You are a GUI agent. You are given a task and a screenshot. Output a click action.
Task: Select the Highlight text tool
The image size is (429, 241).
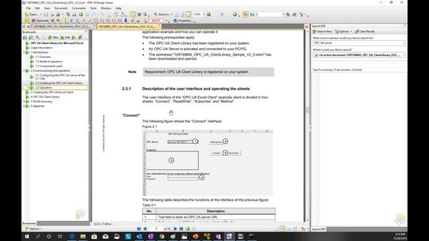pyautogui.click(x=65, y=21)
